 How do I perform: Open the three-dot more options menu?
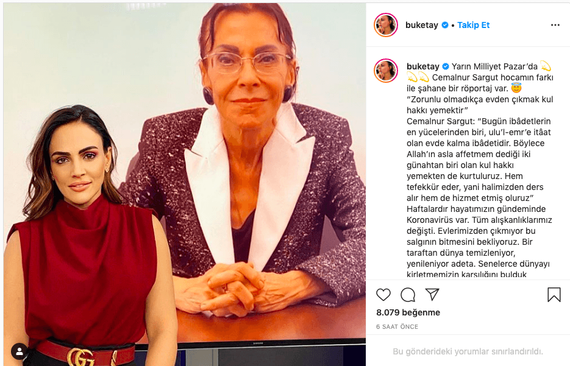[x=555, y=25]
